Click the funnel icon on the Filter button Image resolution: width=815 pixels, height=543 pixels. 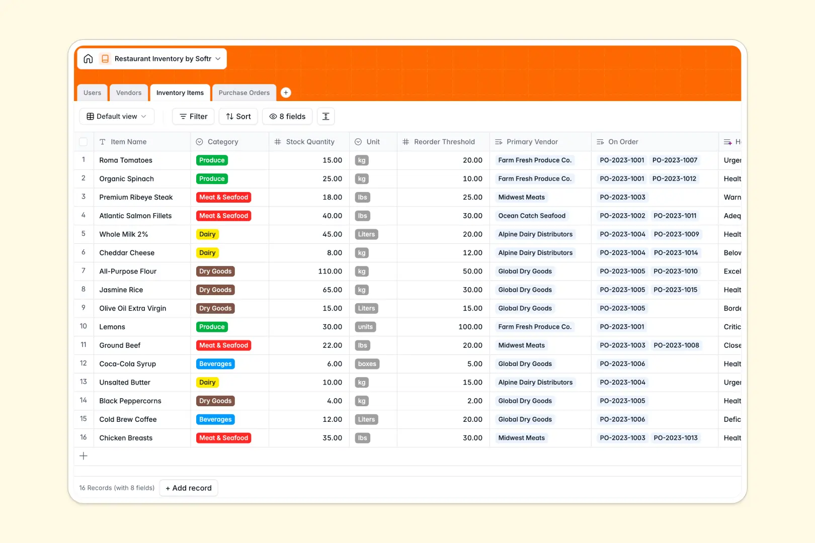[182, 116]
